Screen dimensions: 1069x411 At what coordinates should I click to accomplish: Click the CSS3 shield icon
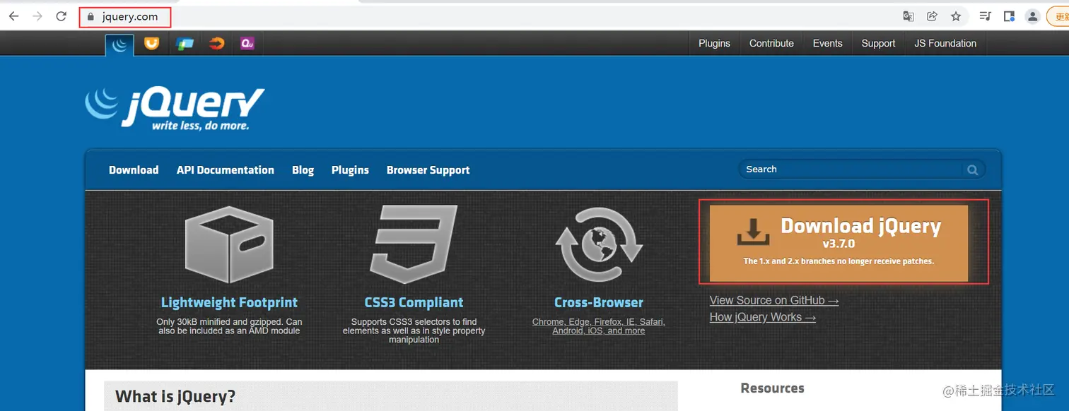414,244
